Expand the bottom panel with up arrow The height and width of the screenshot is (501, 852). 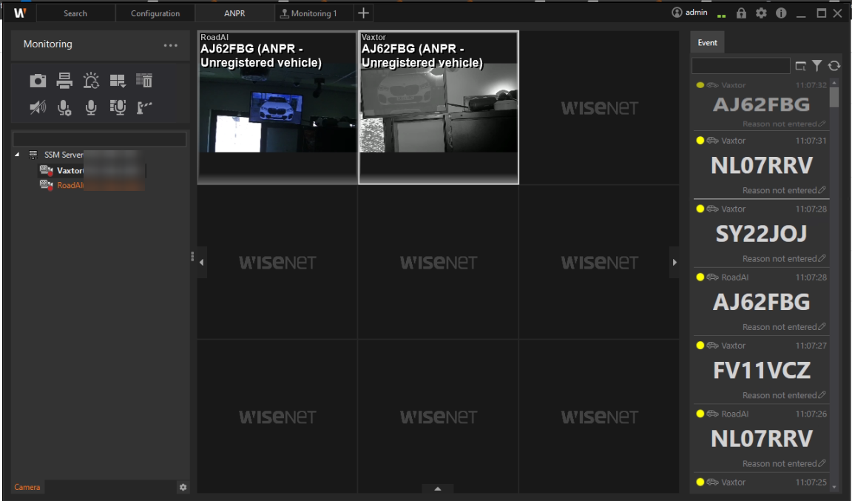[x=437, y=488]
